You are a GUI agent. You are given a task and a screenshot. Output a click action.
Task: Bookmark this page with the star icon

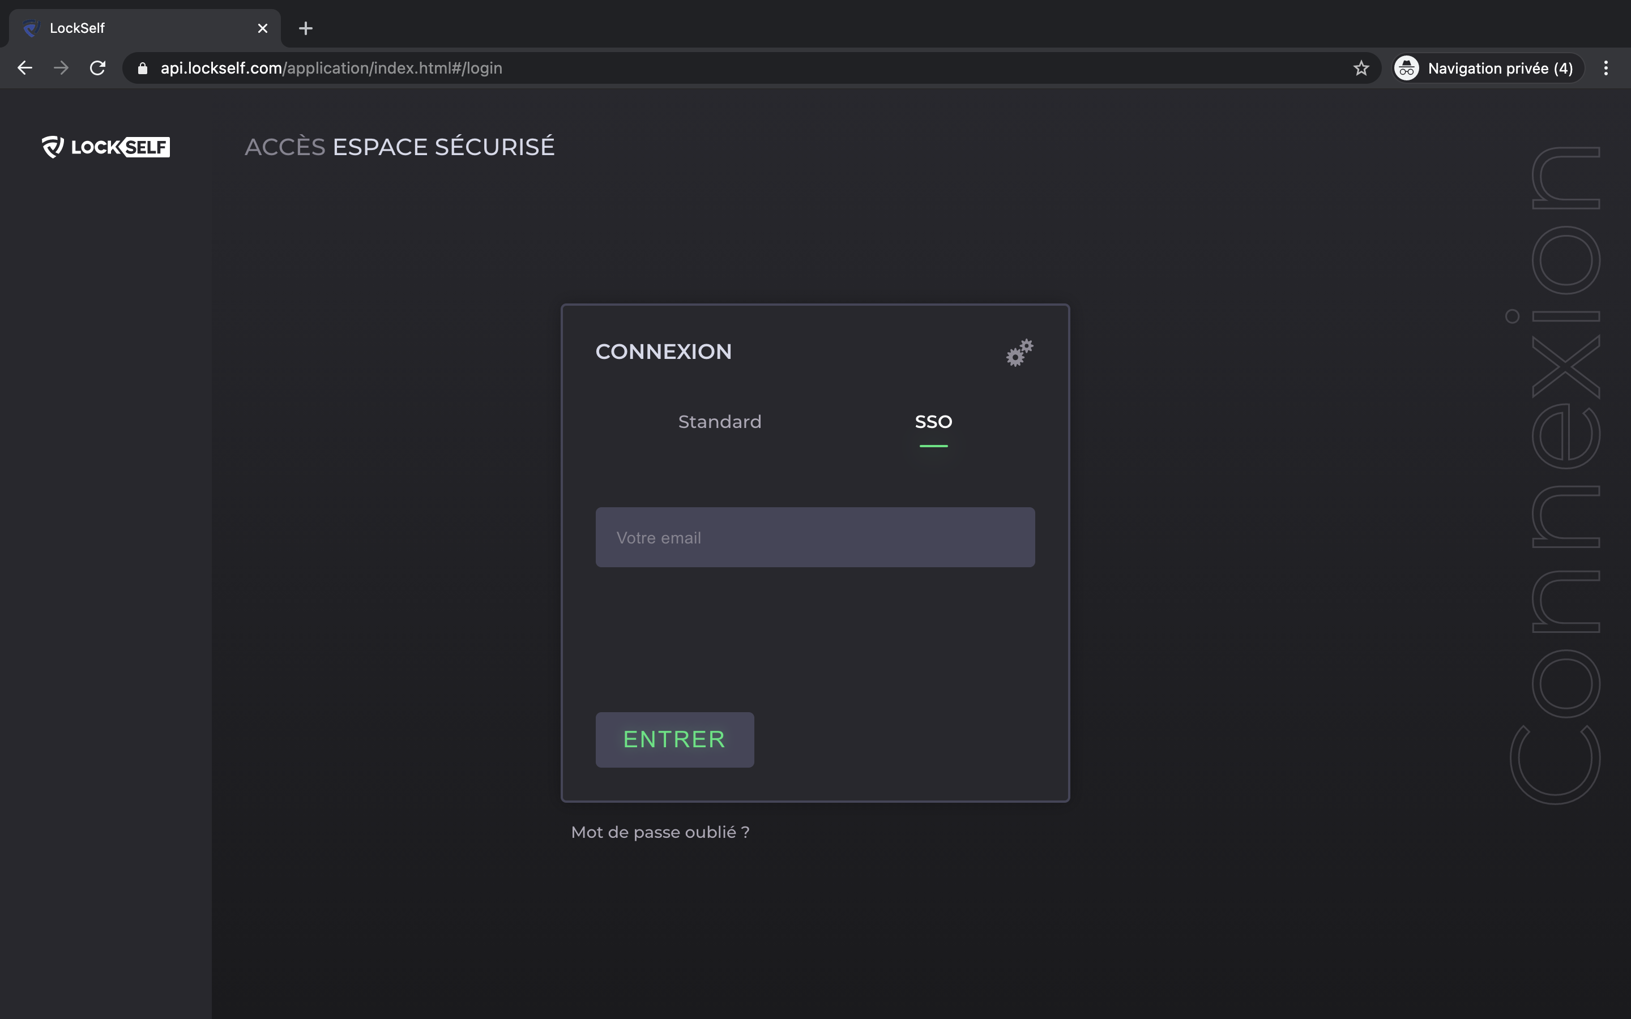tap(1361, 68)
